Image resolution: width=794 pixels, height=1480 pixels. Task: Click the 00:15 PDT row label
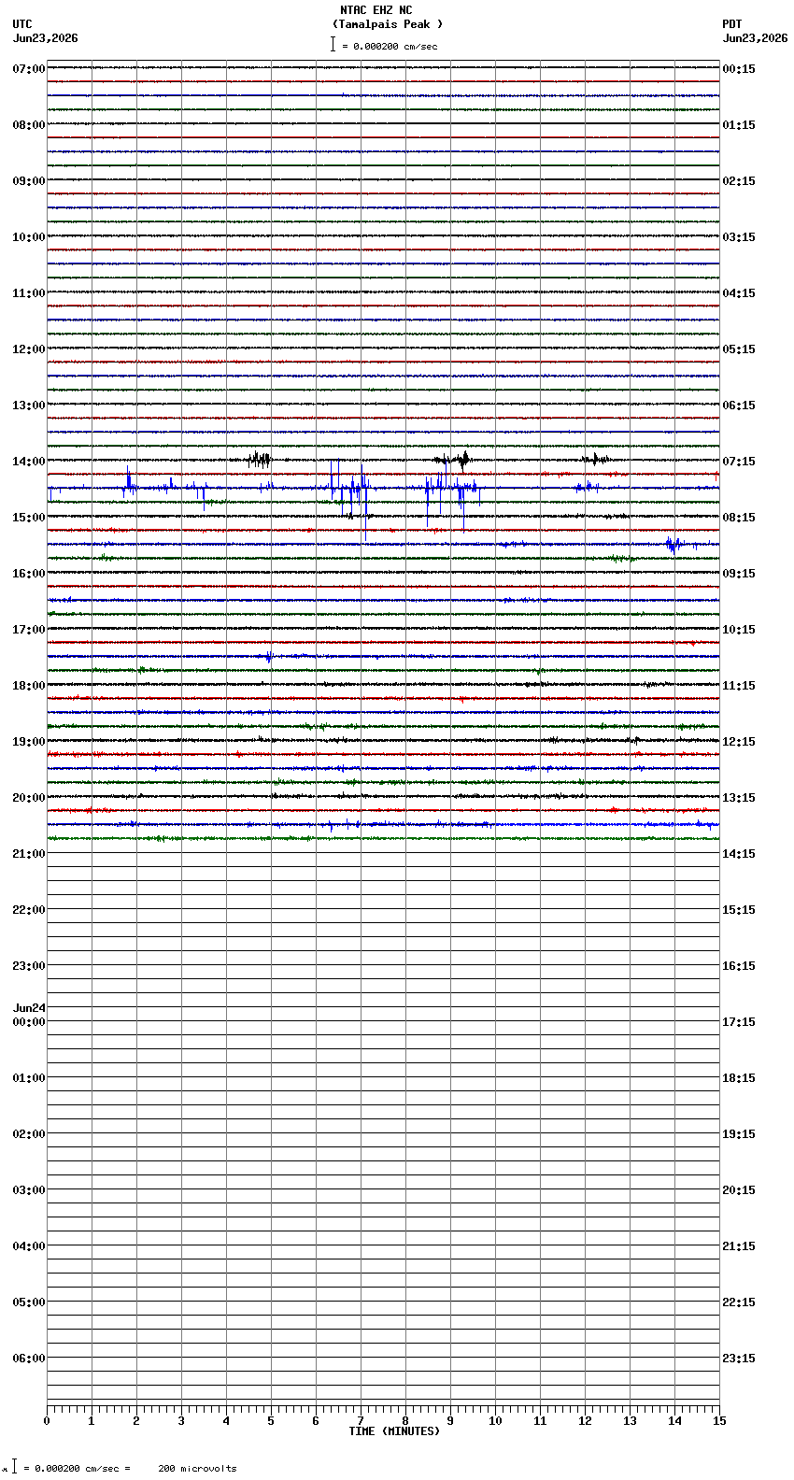[739, 69]
